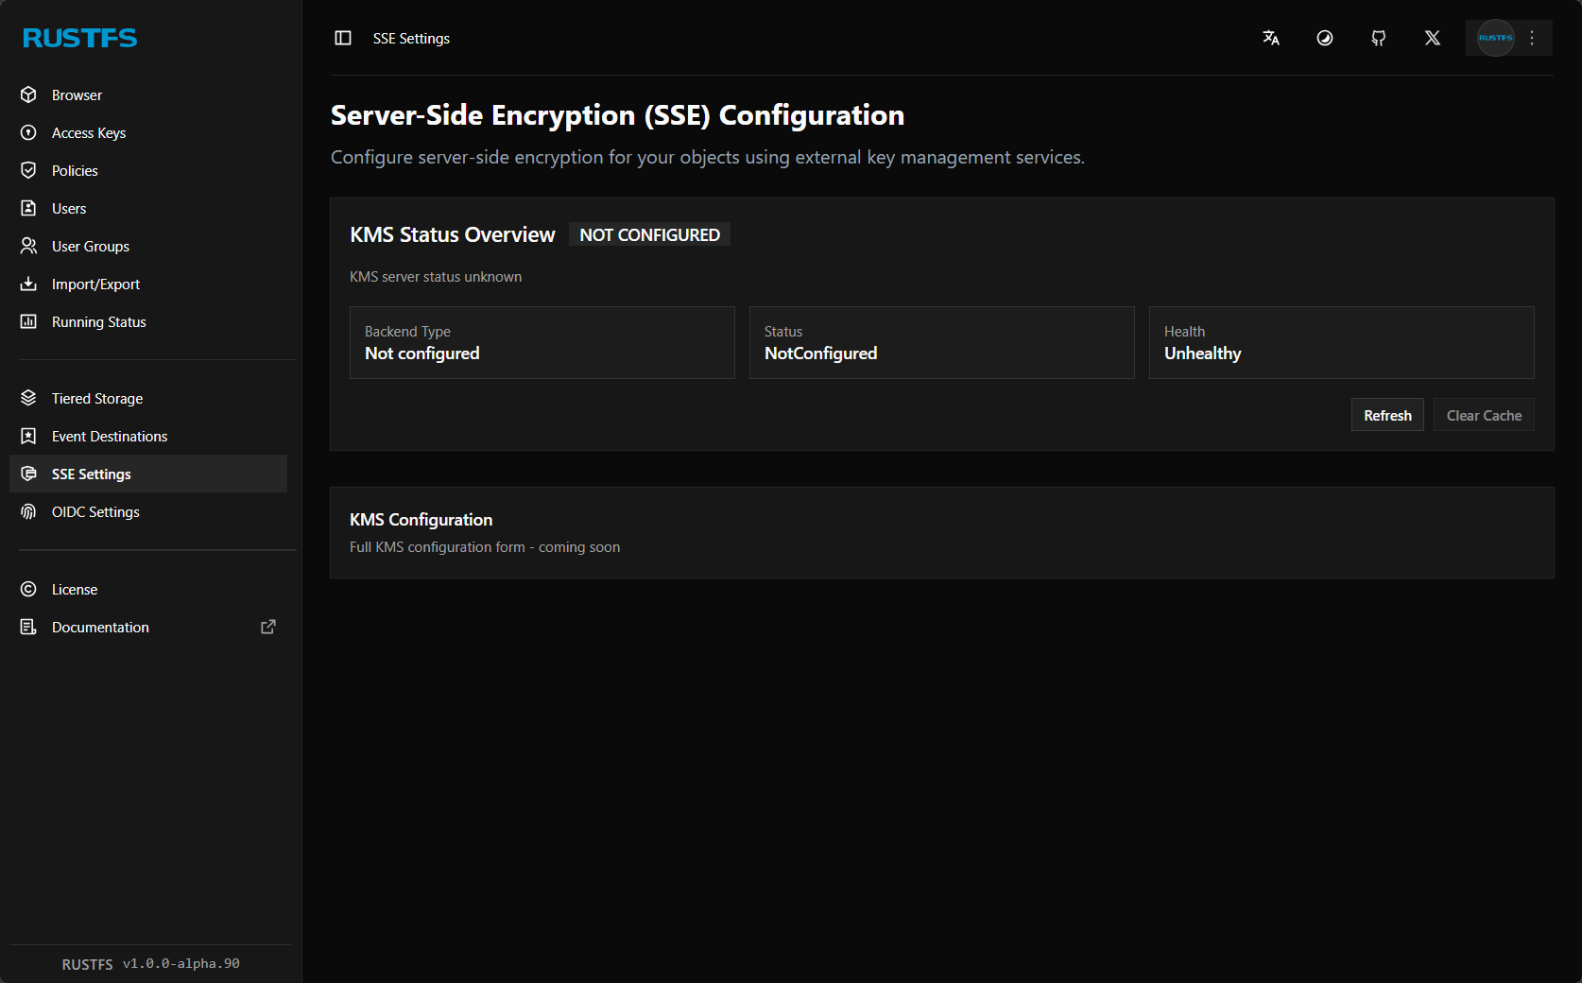Open Running Status chart icon
Screen dimensions: 1582x983
click(x=28, y=322)
